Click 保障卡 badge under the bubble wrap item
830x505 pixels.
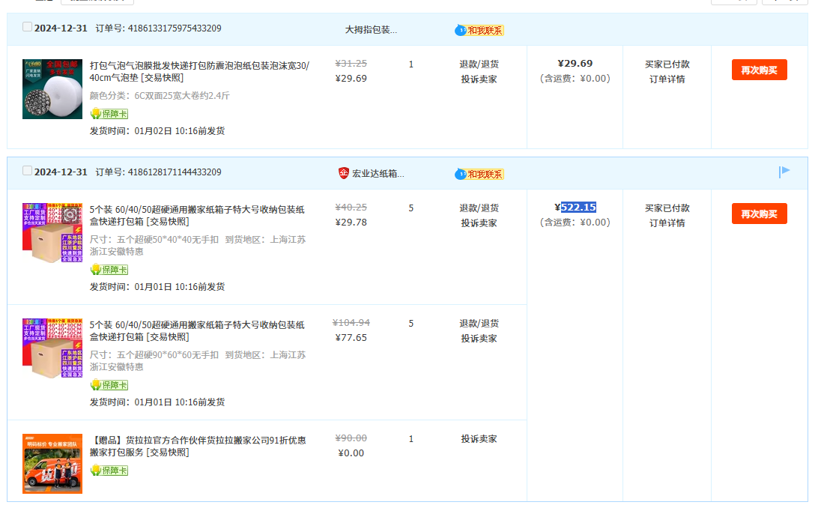(x=109, y=114)
